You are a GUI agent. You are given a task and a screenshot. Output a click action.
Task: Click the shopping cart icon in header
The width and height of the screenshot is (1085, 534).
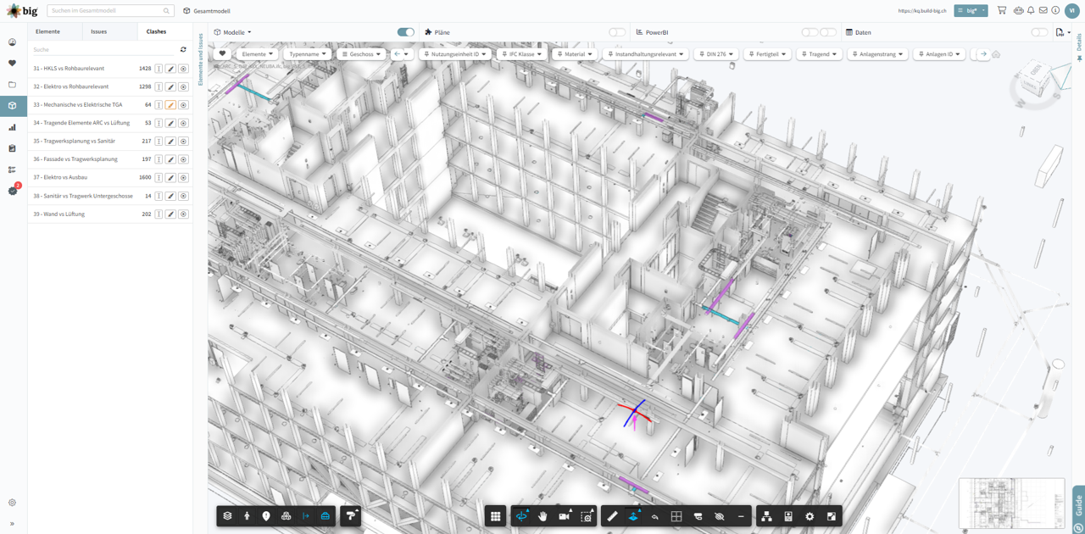pos(1002,11)
